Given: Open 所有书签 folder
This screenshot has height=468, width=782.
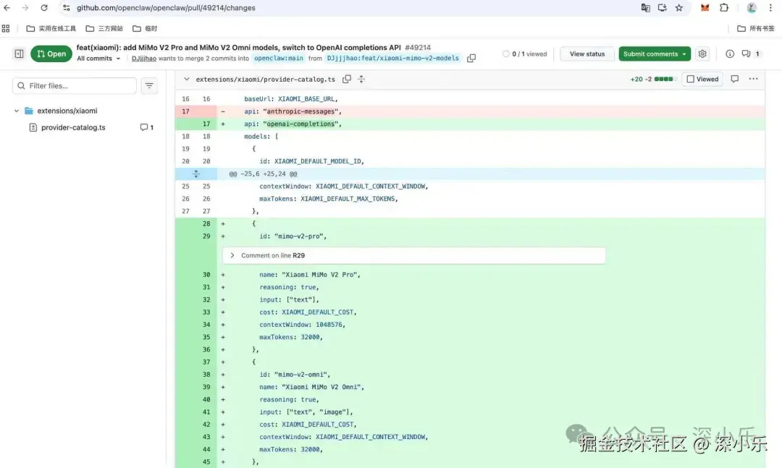Looking at the screenshot, I should coord(756,28).
